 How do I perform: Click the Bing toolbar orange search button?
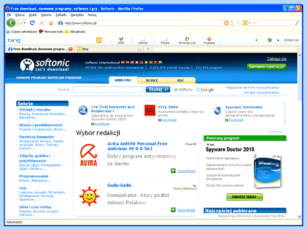[x=99, y=40]
